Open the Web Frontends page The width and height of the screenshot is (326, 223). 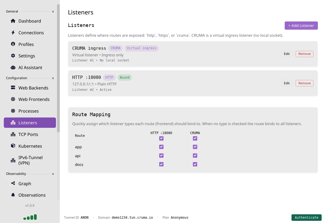coord(30,99)
